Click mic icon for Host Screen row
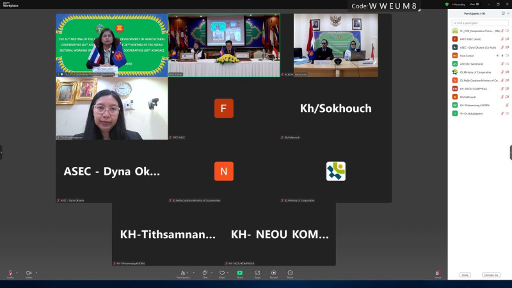The height and width of the screenshot is (288, 512). 502,56
